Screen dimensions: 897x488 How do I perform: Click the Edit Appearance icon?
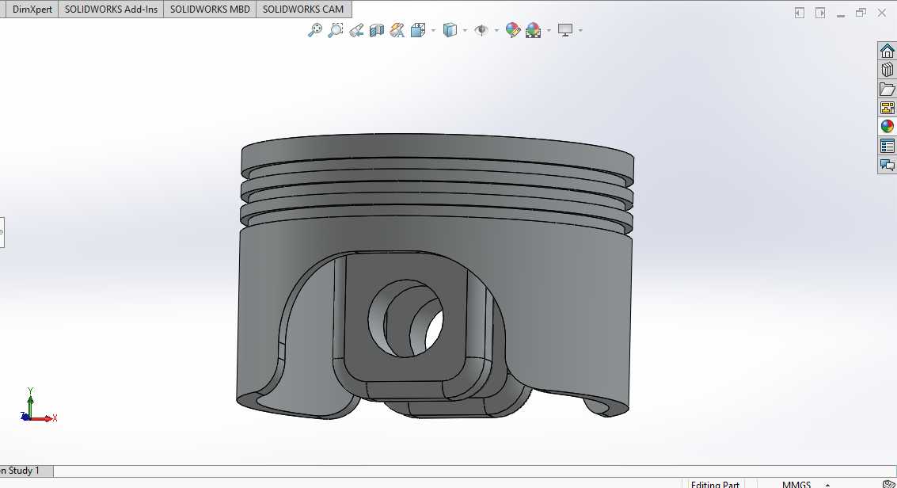click(513, 30)
